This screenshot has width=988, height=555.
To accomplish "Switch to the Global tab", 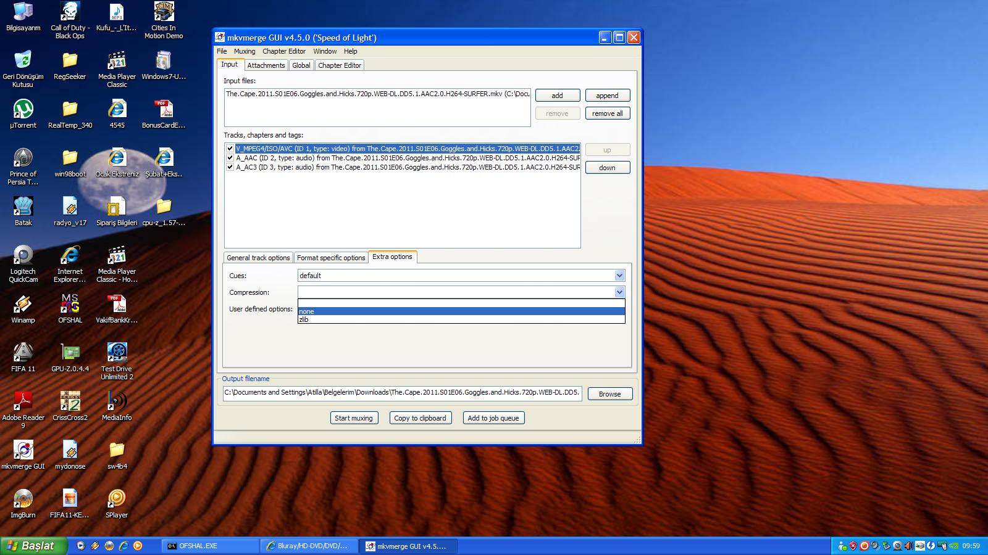I will pos(301,65).
